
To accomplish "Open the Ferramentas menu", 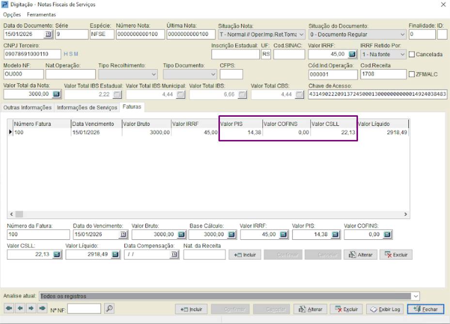I will tap(41, 15).
